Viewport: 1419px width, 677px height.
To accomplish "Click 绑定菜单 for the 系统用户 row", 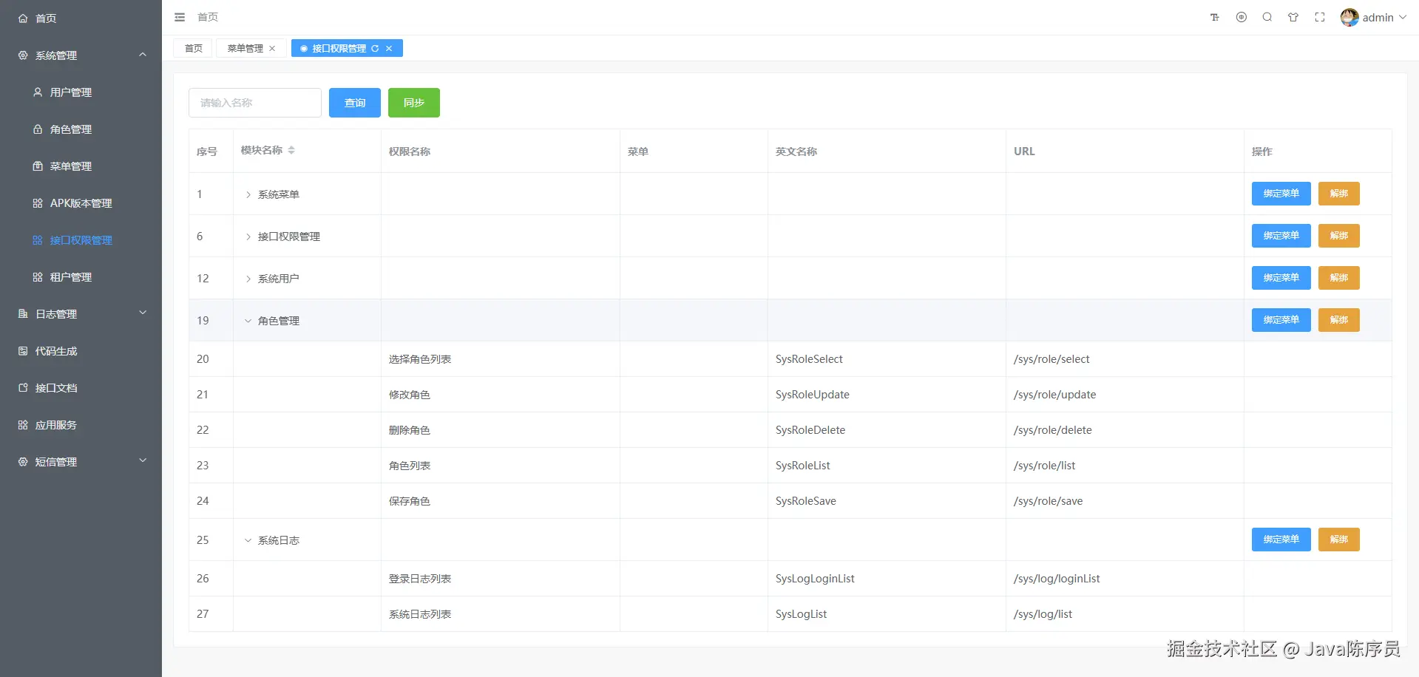I will point(1281,278).
